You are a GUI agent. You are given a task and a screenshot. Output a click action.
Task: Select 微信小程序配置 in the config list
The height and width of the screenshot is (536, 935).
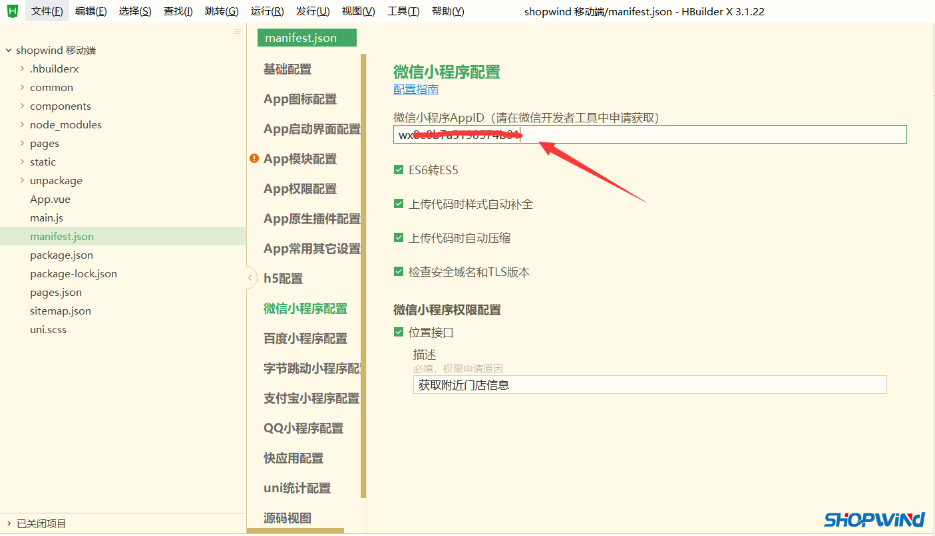tap(305, 309)
